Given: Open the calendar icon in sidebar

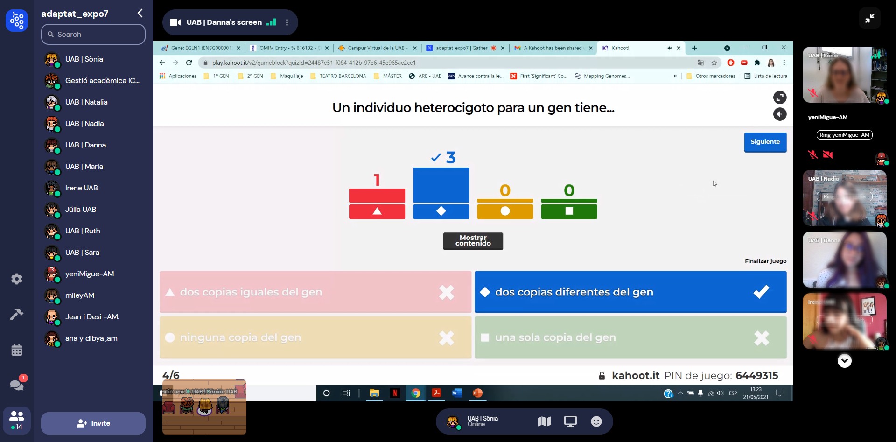Looking at the screenshot, I should (x=17, y=350).
